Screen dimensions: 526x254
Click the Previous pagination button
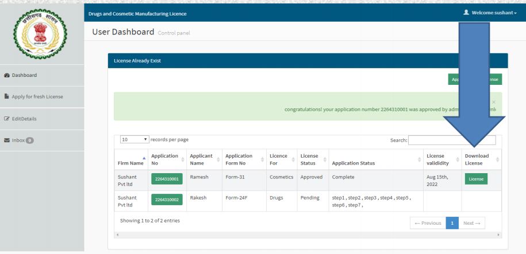(x=426, y=222)
